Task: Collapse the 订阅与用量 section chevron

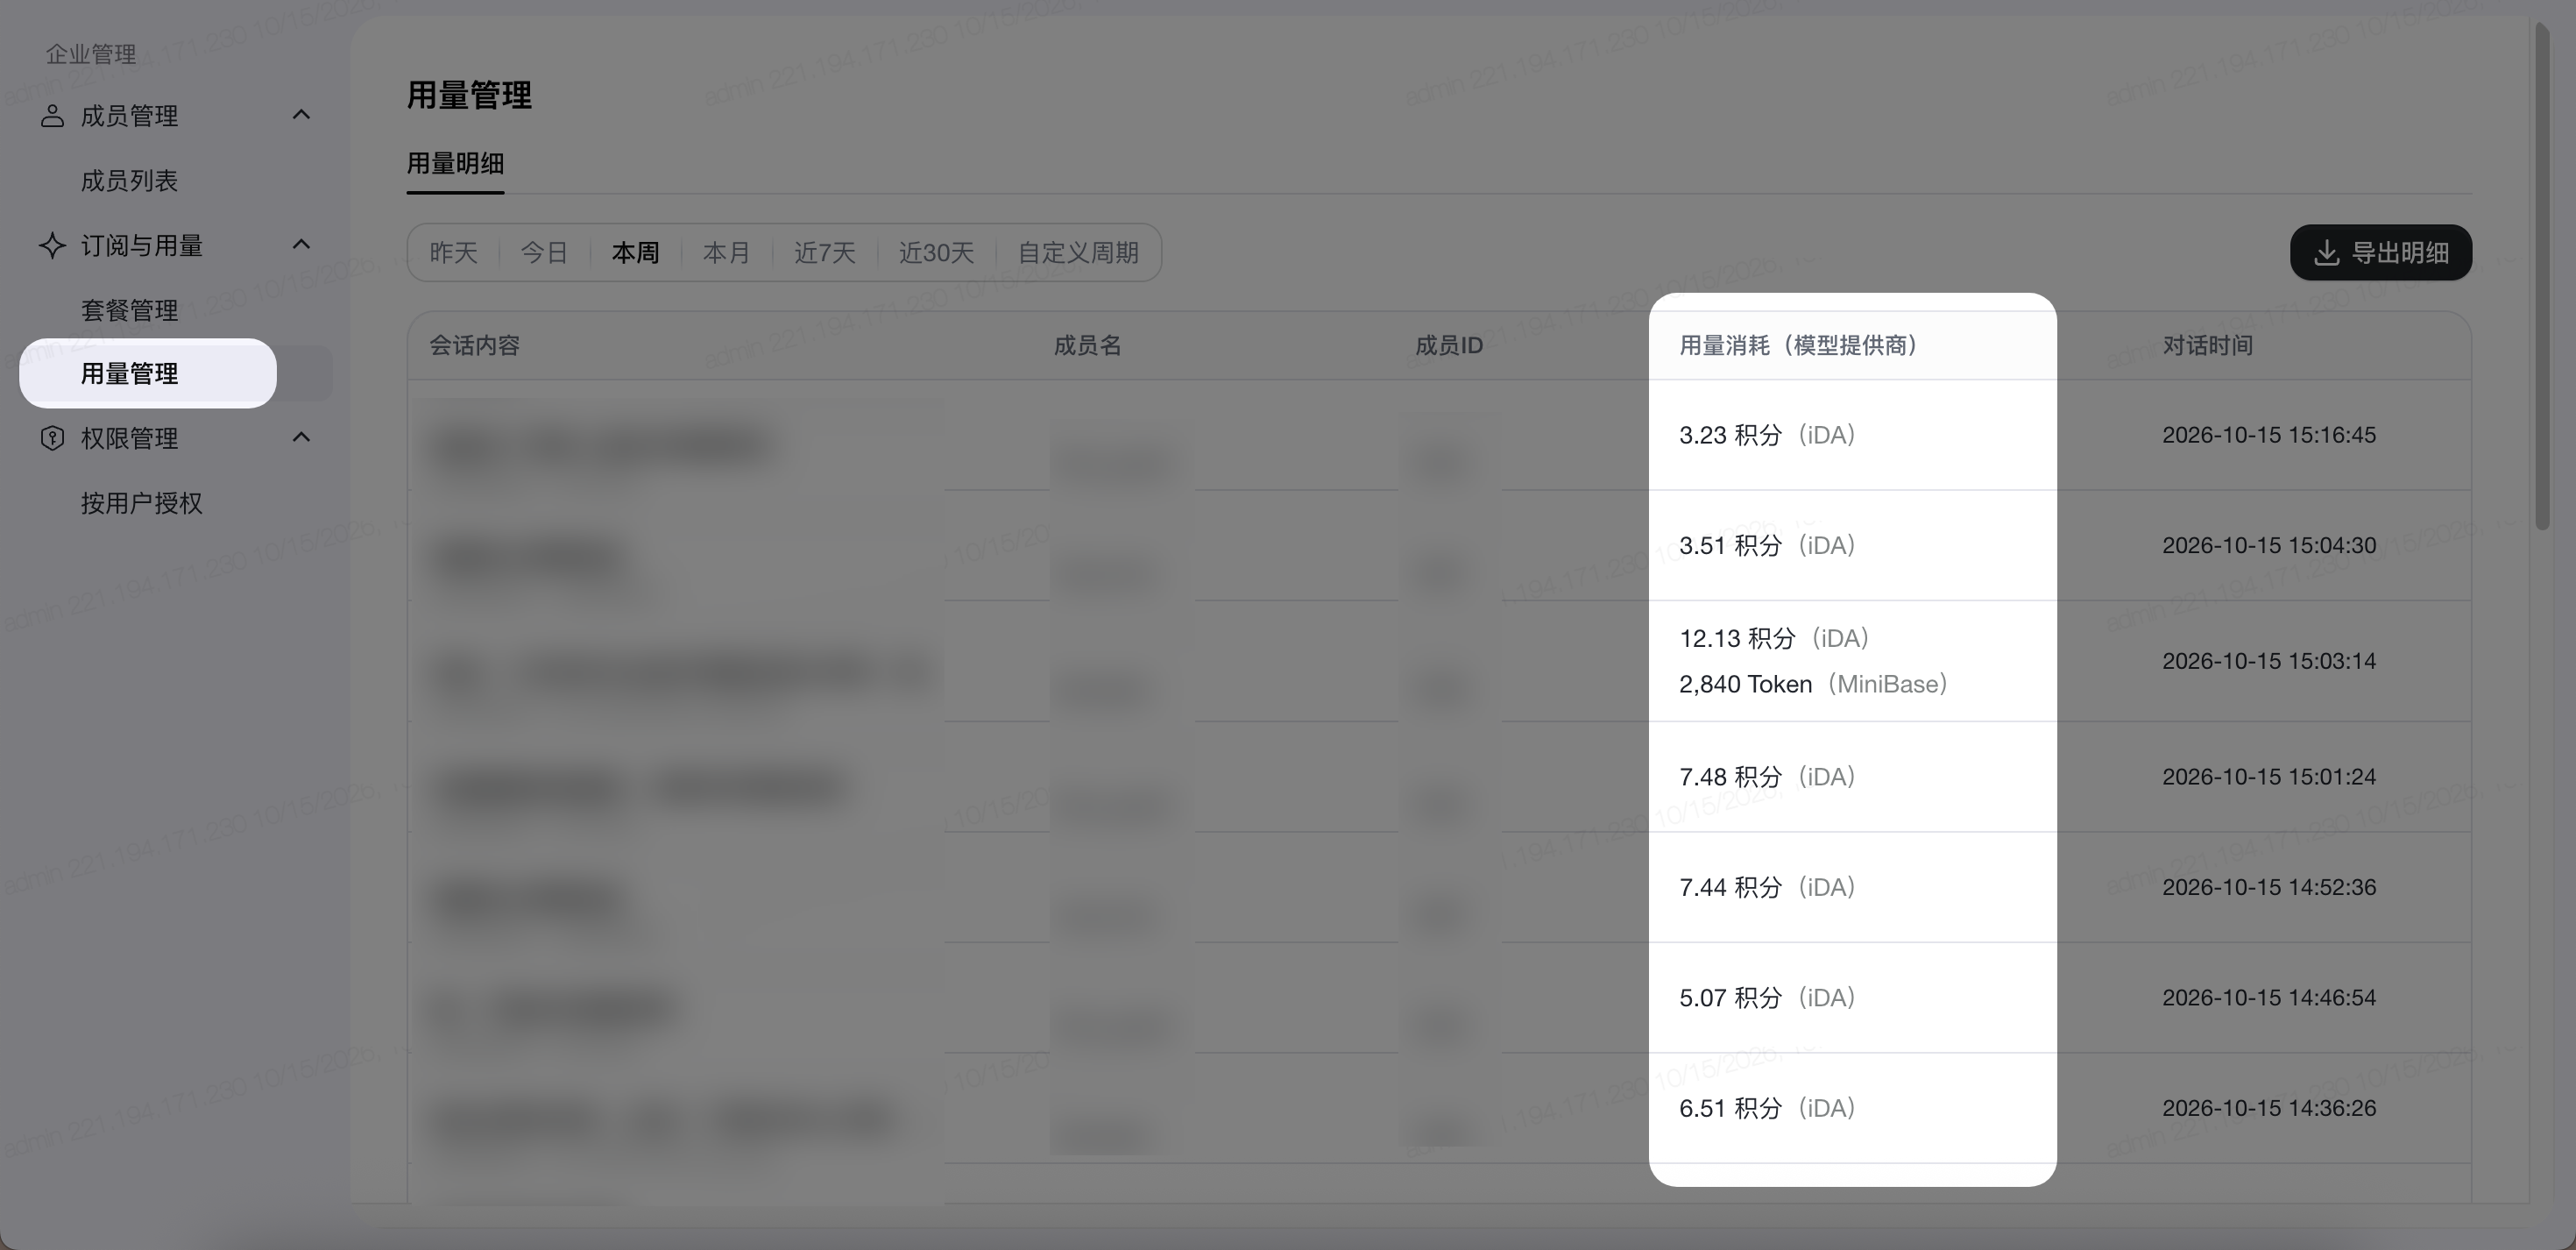Action: [x=301, y=245]
